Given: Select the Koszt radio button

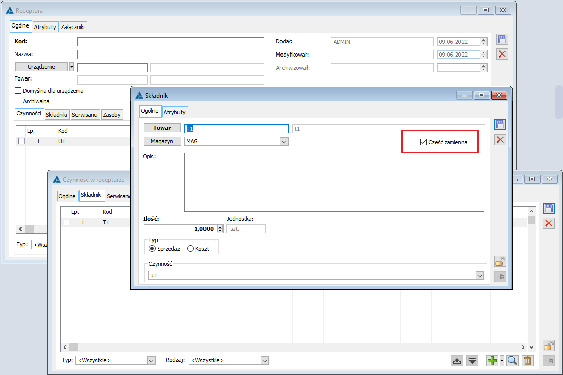Looking at the screenshot, I should coord(191,248).
